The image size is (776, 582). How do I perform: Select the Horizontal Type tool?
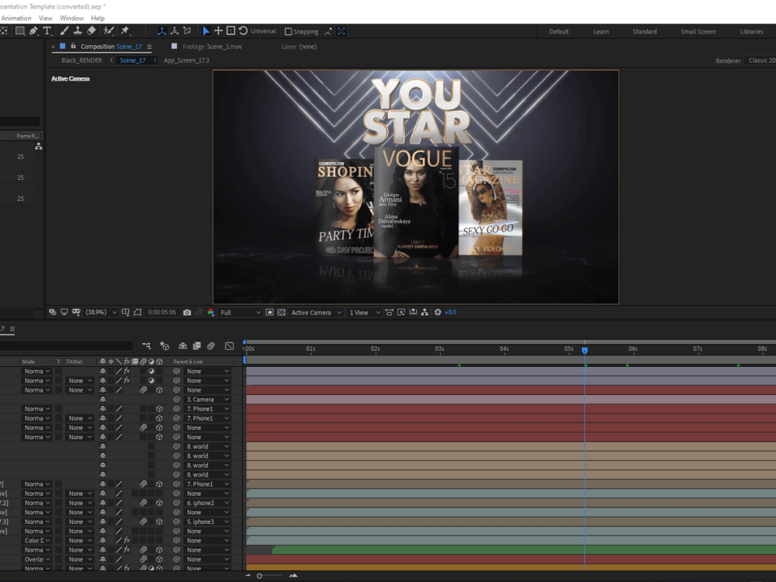coord(47,31)
